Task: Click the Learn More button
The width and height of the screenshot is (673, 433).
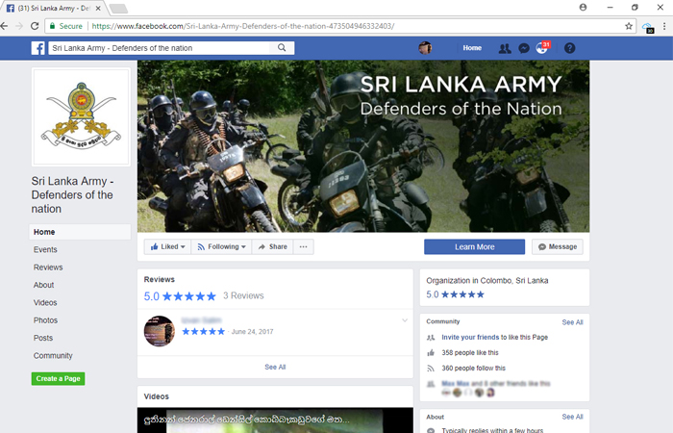Action: pyautogui.click(x=474, y=247)
